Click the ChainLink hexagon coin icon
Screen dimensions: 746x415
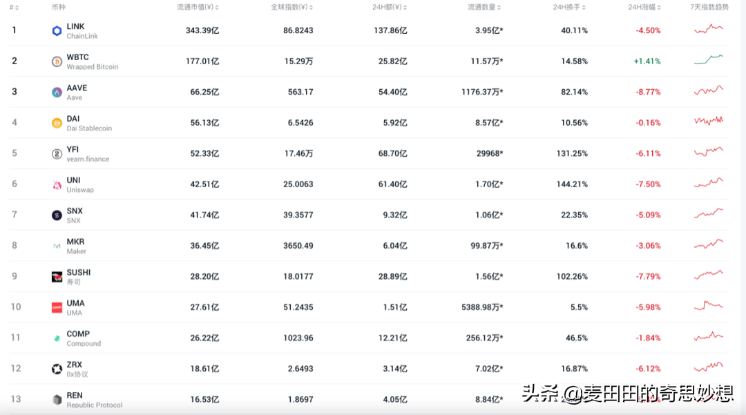coord(57,31)
